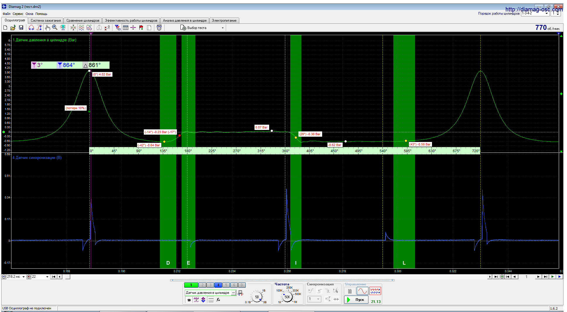Click the fx math function icon
The height and width of the screenshot is (312, 567).
coord(218,300)
